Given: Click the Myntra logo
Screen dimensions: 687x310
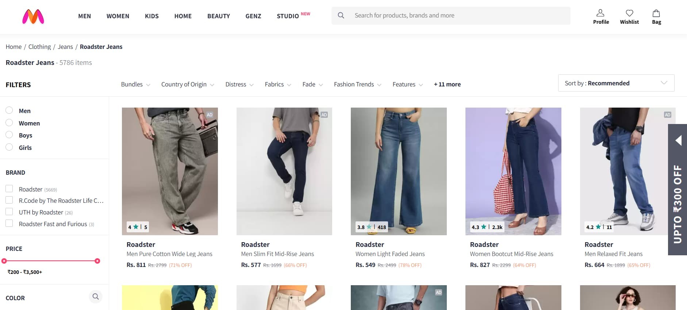Looking at the screenshot, I should 33,16.
